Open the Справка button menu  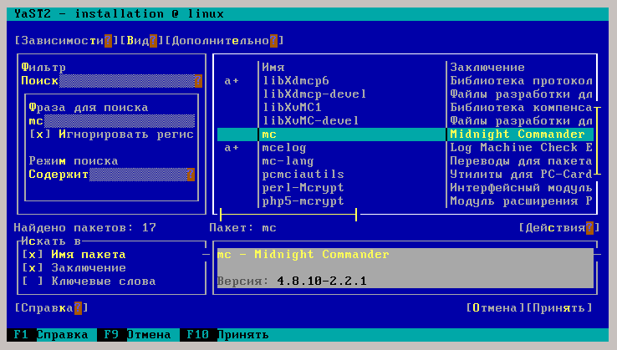click(52, 308)
